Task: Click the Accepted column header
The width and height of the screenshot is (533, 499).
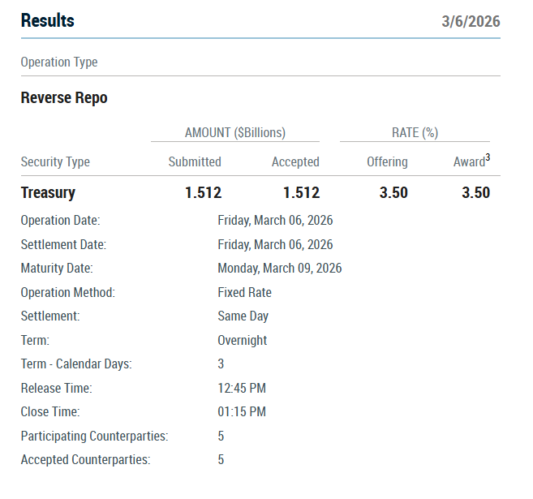Action: tap(295, 161)
